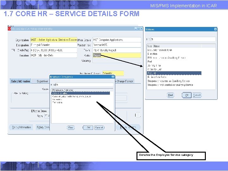The image size is (228, 171).
Task: Click Cancel in the Statuses dialog
Action: coord(197,95)
